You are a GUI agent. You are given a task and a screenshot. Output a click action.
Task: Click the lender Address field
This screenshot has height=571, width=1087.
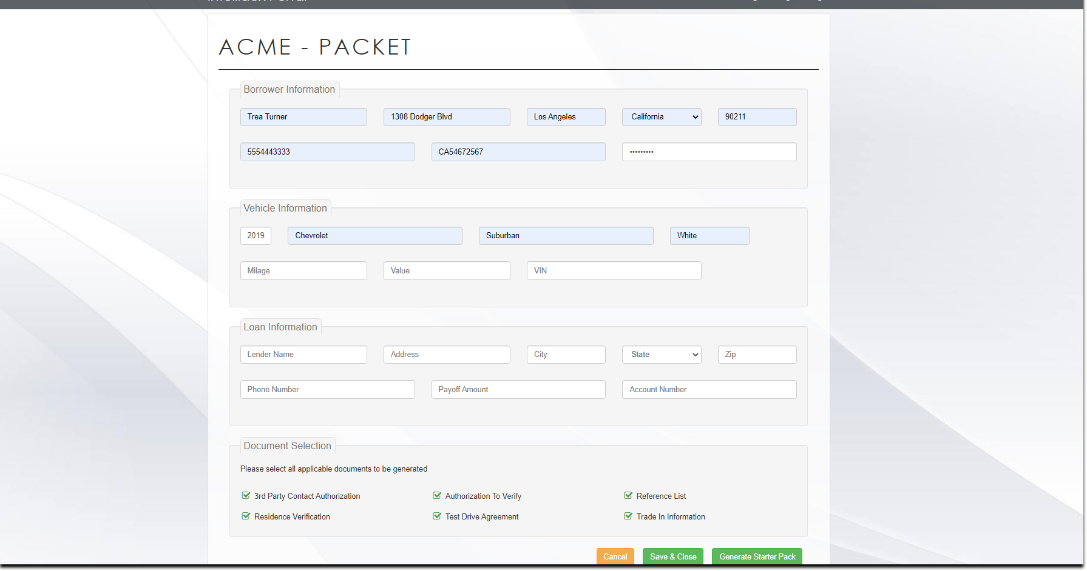(x=447, y=355)
